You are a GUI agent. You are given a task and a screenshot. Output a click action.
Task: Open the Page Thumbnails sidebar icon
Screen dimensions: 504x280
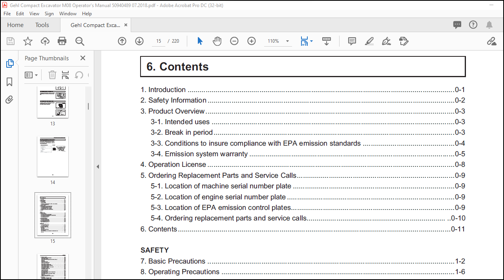pyautogui.click(x=10, y=63)
